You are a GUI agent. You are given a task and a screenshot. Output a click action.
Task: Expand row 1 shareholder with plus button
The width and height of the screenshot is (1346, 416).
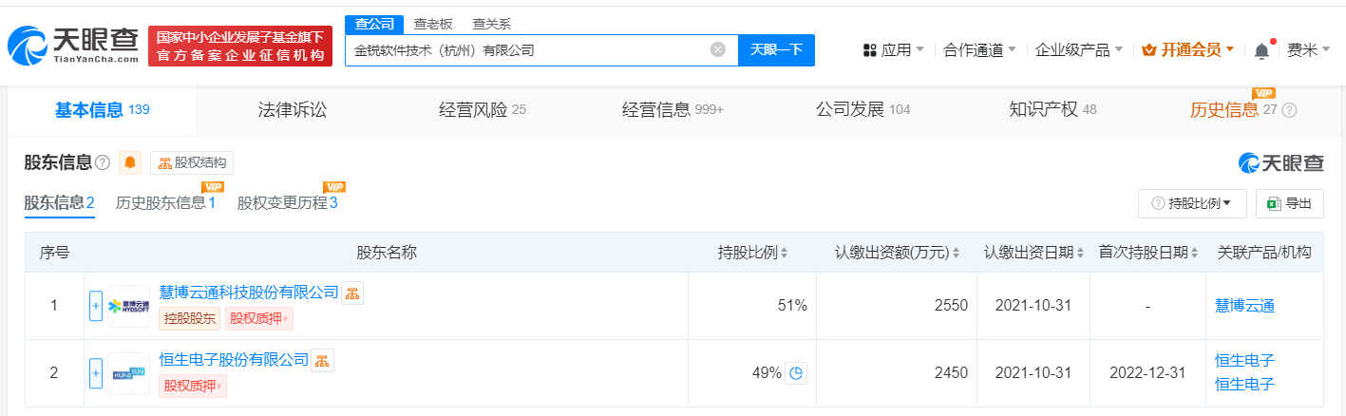pyautogui.click(x=95, y=306)
